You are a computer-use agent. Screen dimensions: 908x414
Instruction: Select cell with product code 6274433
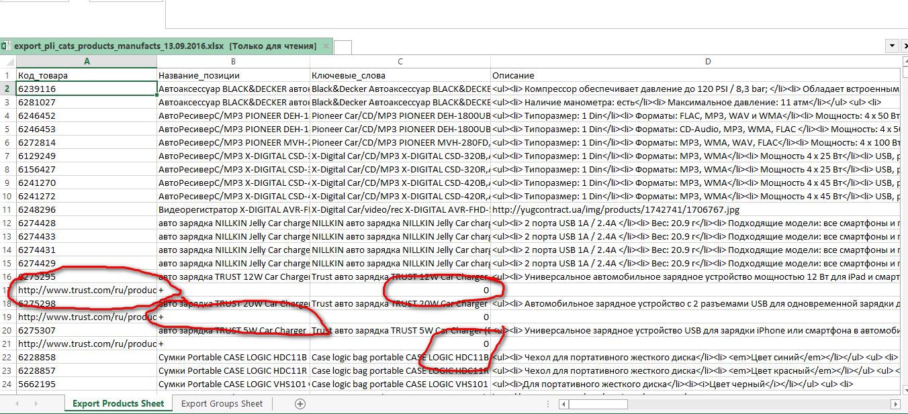(x=87, y=236)
